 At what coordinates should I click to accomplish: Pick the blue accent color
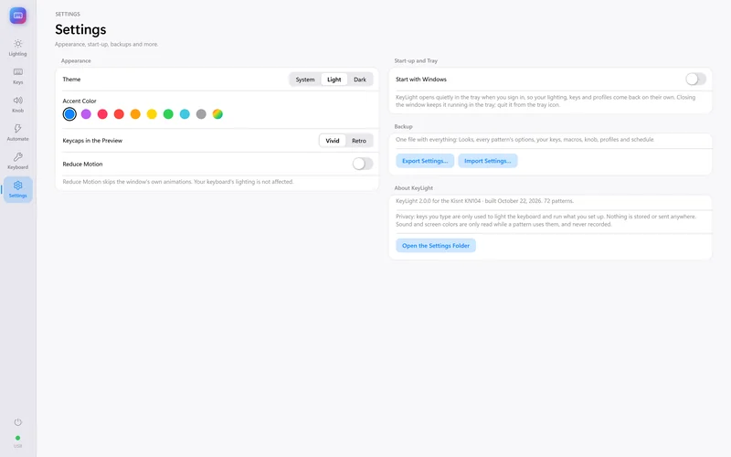pyautogui.click(x=69, y=113)
